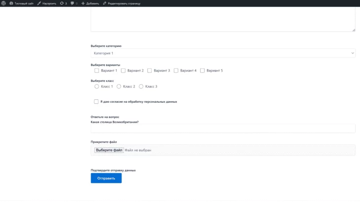This screenshot has height=205, width=360.
Task: Click the Ответьте на вопрос label
Action: [105, 117]
